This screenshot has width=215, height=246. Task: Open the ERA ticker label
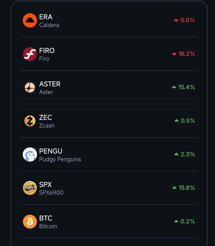46,17
